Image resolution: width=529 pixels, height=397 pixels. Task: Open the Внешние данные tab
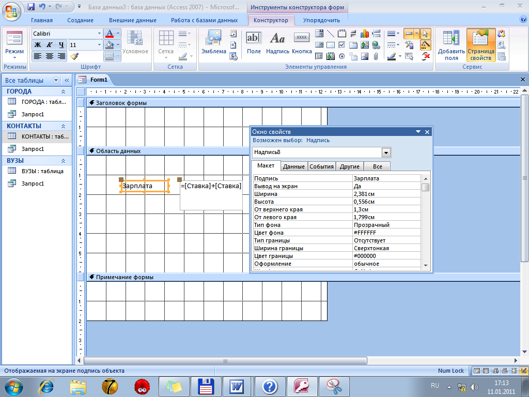133,20
